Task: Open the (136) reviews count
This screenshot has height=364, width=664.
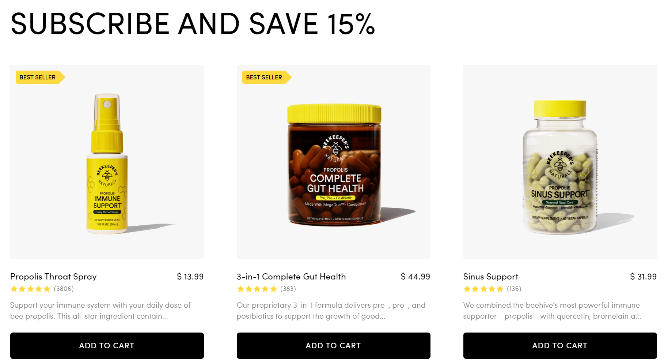Action: [x=514, y=289]
